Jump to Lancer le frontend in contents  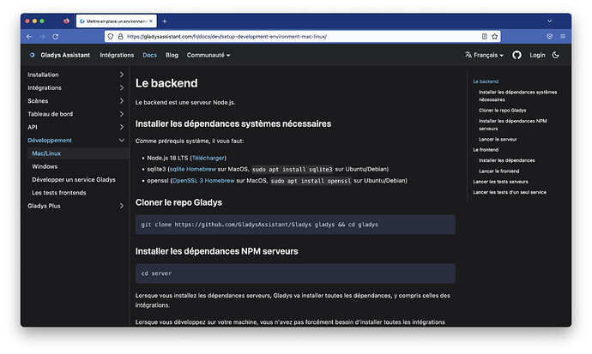click(x=498, y=171)
